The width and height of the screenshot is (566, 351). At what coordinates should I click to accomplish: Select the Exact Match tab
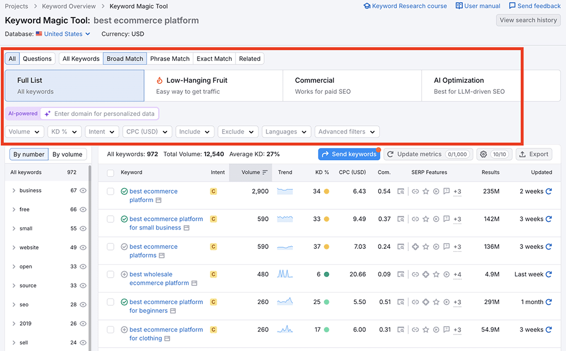214,59
